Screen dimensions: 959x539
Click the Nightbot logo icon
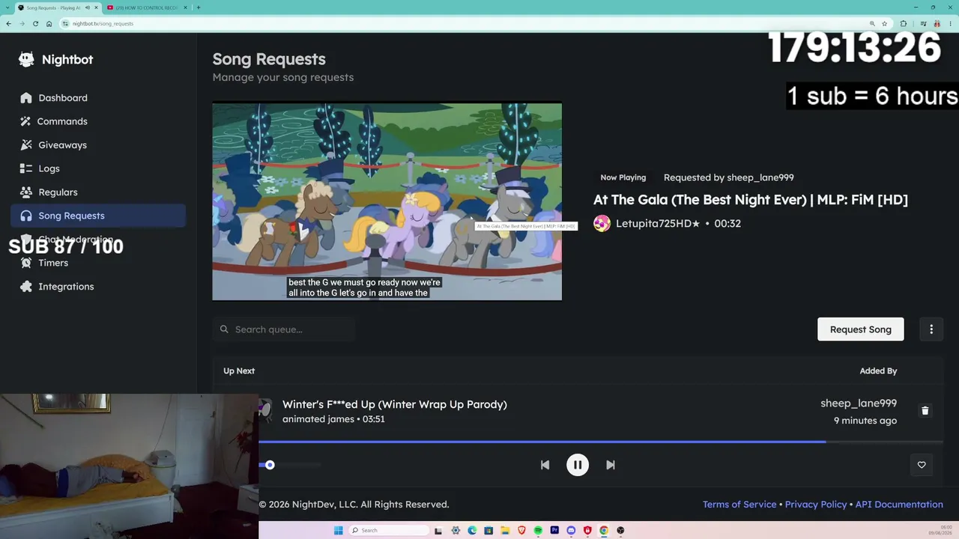pyautogui.click(x=26, y=60)
